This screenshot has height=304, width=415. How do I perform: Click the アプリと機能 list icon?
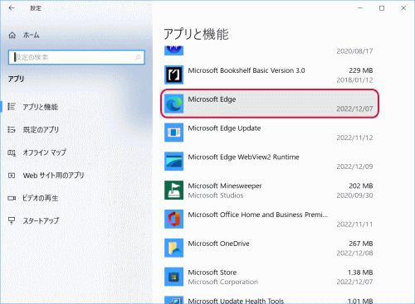click(12, 107)
